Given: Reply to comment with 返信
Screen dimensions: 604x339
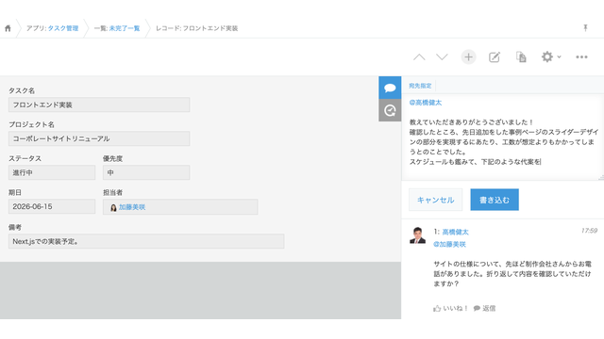Looking at the screenshot, I should click(x=484, y=308).
